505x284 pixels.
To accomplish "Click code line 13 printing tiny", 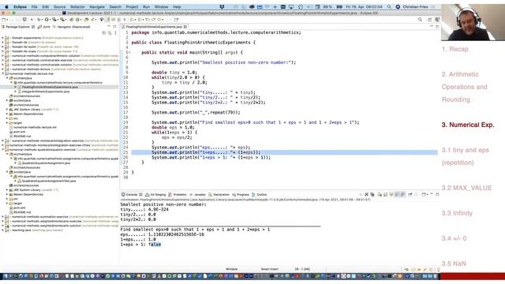I will pos(204,92).
